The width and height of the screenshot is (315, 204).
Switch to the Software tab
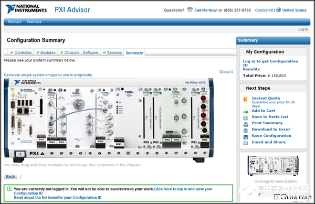tap(90, 52)
